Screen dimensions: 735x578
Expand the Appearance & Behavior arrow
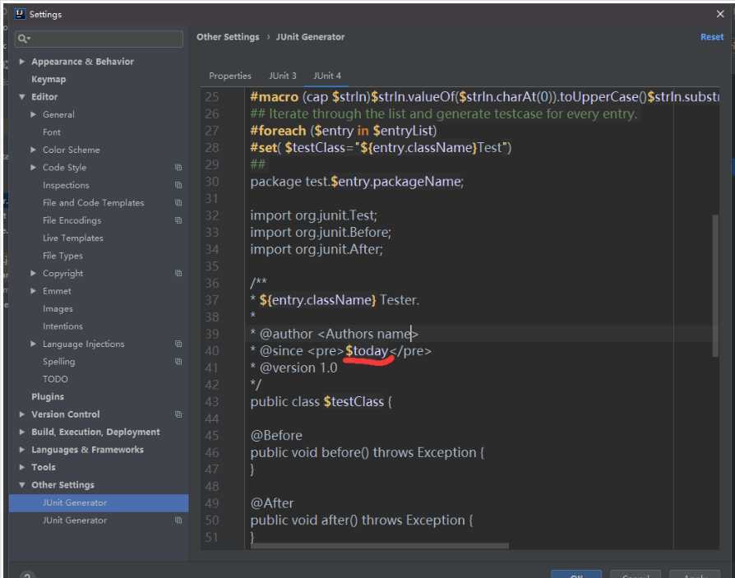22,62
